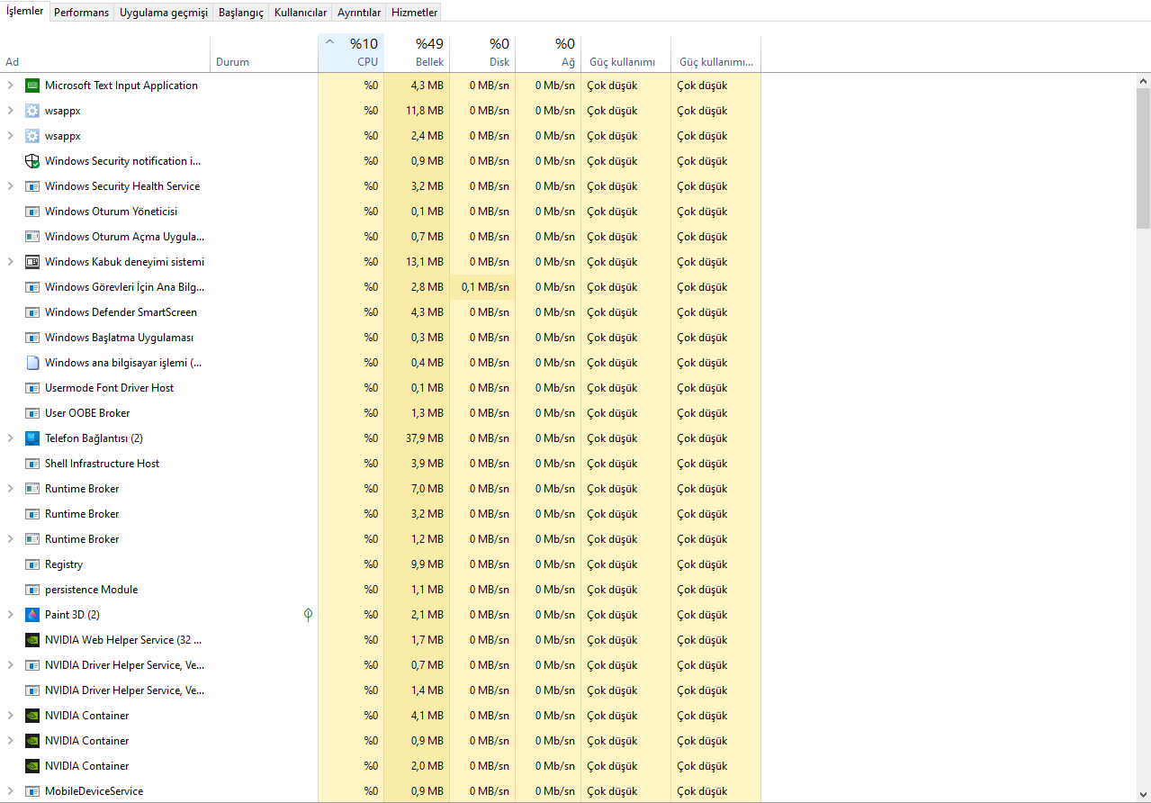Click the 13,1 MB memory value
The width and height of the screenshot is (1151, 803).
click(x=425, y=262)
